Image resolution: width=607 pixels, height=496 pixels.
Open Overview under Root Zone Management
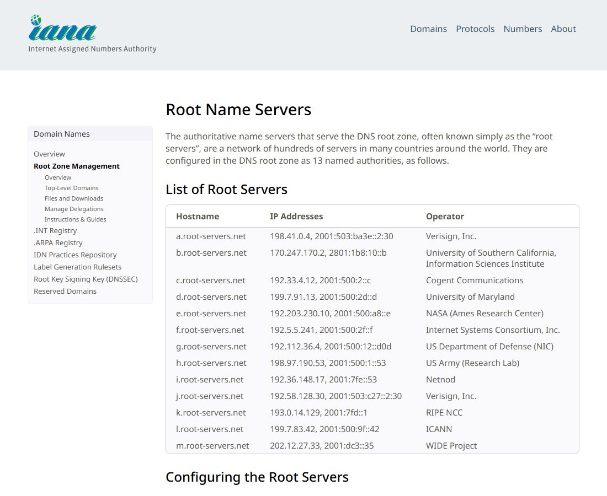[58, 177]
